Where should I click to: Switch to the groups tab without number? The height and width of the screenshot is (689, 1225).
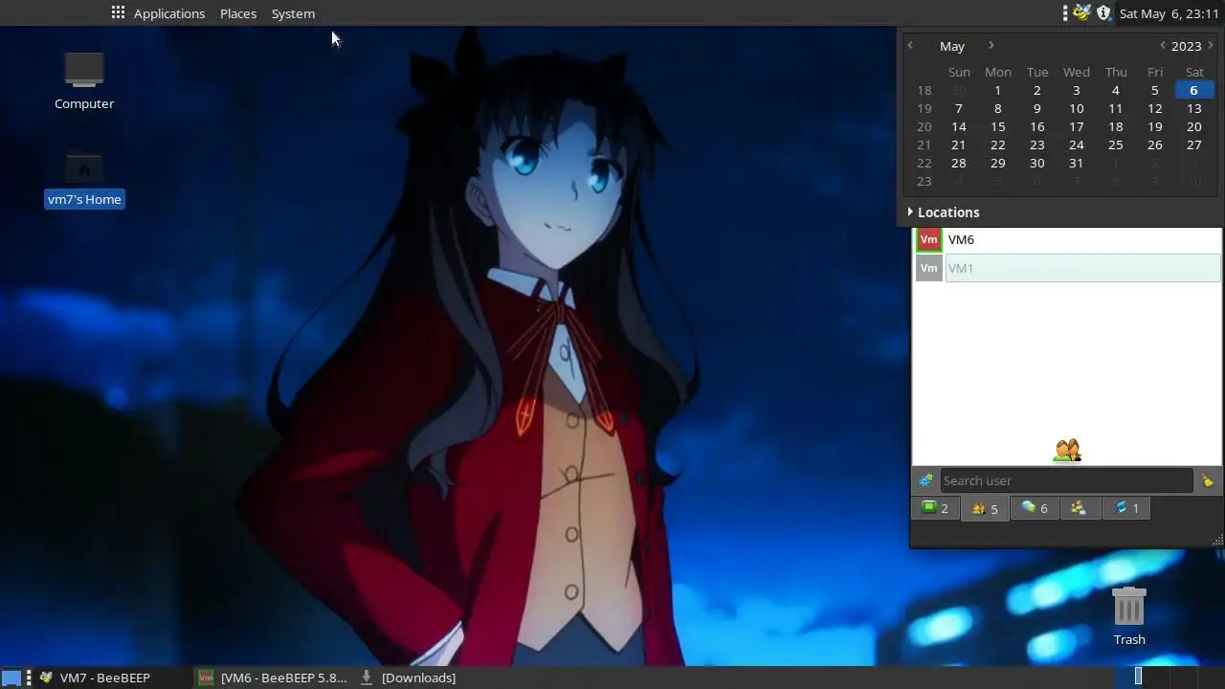(x=1079, y=508)
